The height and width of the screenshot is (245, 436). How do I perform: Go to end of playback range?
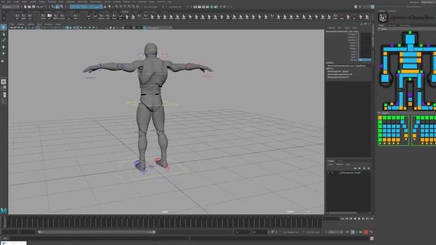[x=371, y=219]
